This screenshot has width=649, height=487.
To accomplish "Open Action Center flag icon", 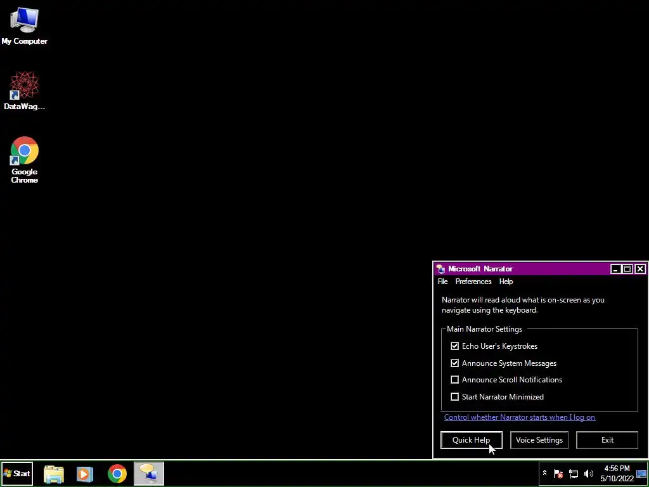I will tap(558, 473).
